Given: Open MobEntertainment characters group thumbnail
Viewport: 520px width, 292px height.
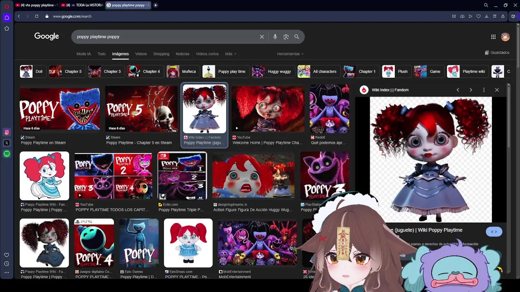Looking at the screenshot, I should coord(257,243).
